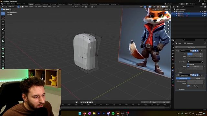
Task: Open the Edit Mode dropdown
Action: (11, 6)
